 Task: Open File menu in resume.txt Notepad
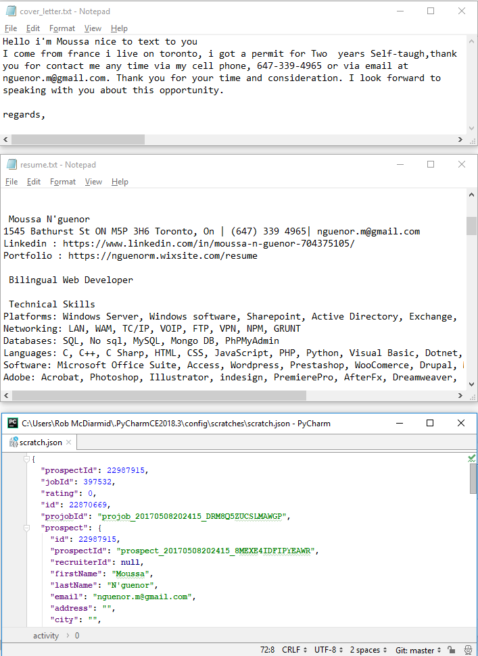[11, 182]
